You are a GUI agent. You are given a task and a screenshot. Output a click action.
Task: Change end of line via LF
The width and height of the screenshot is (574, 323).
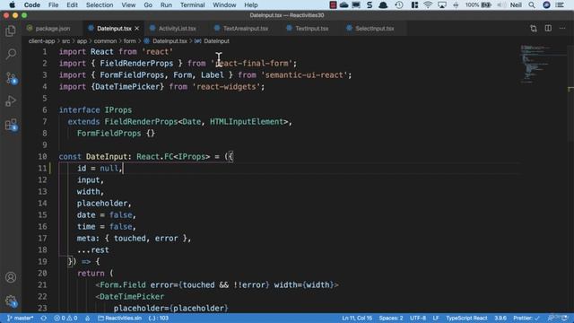[x=436, y=318]
